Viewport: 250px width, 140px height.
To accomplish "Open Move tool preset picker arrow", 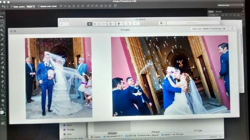I will click(7, 7).
